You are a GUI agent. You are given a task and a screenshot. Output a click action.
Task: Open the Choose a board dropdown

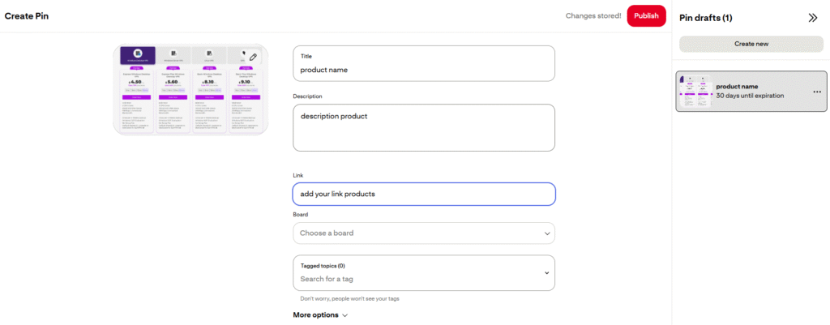point(423,233)
